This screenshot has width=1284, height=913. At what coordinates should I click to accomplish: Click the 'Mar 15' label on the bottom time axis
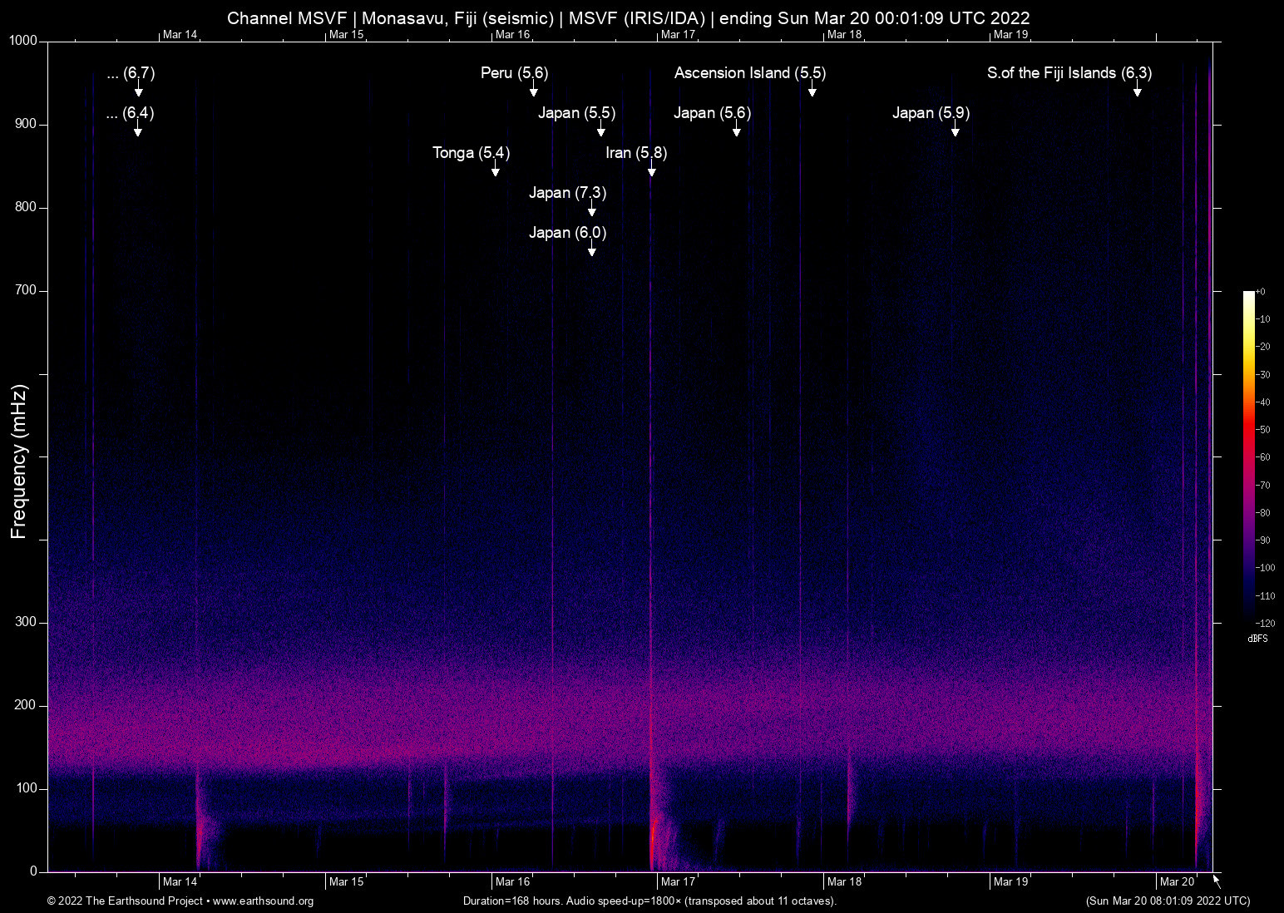(347, 882)
